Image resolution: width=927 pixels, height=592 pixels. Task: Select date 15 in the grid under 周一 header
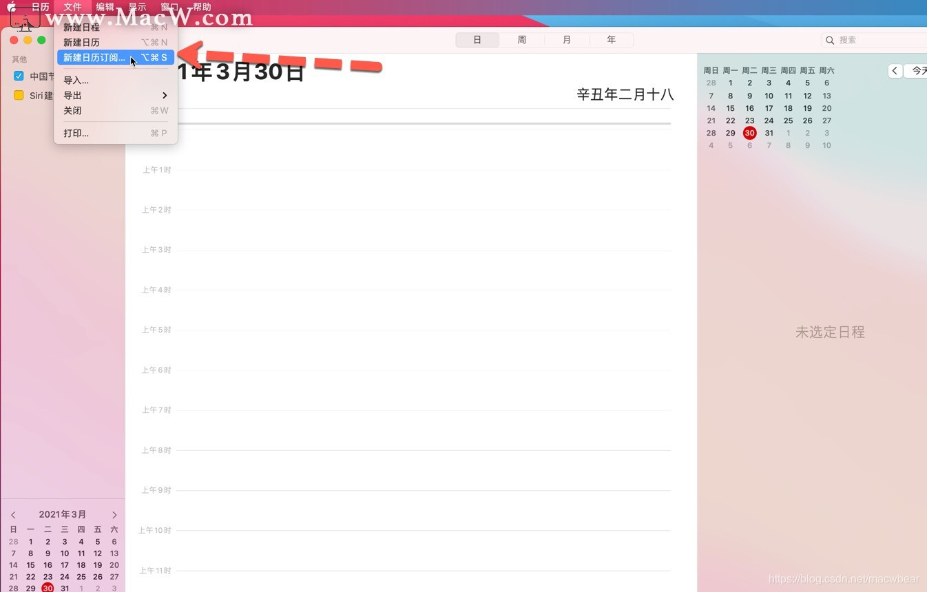tap(731, 108)
